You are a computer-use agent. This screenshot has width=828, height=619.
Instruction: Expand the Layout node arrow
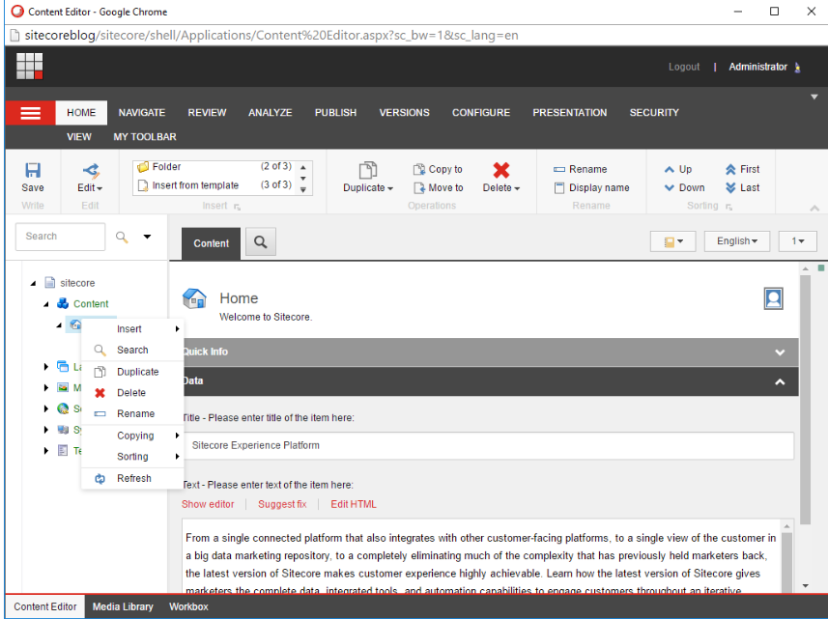46,366
